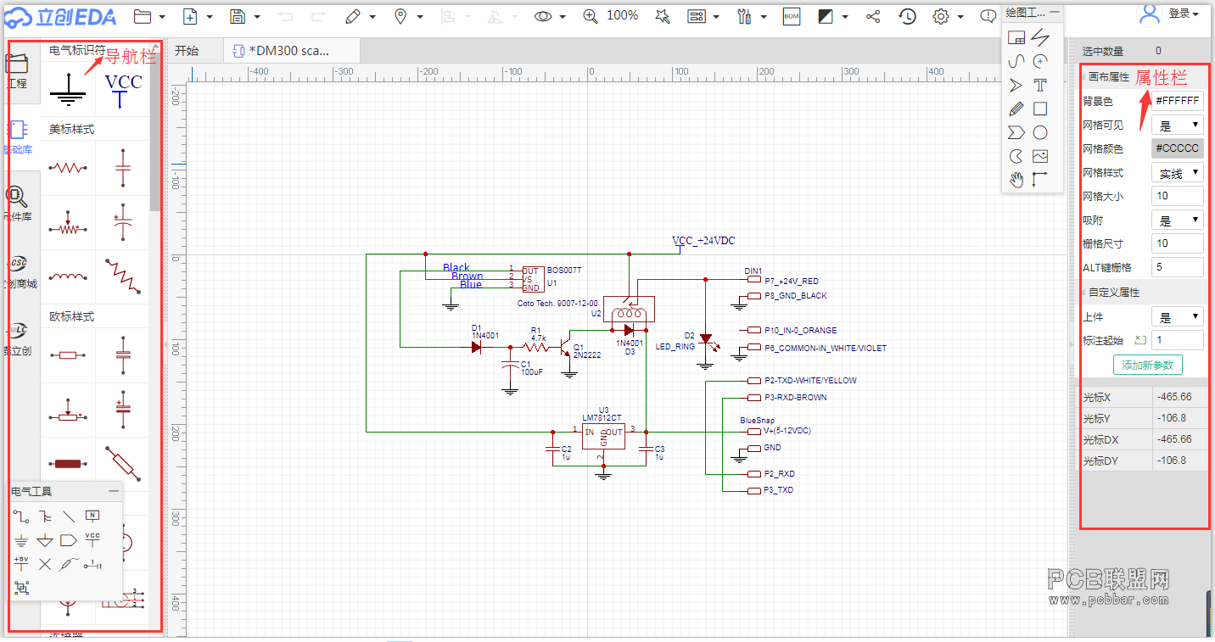Open the 工程 project sidebar tab
Viewport: 1215px width, 642px height.
(x=18, y=70)
